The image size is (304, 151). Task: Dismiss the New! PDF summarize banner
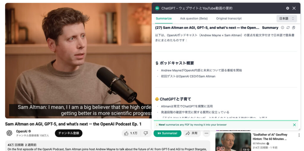pos(294,125)
